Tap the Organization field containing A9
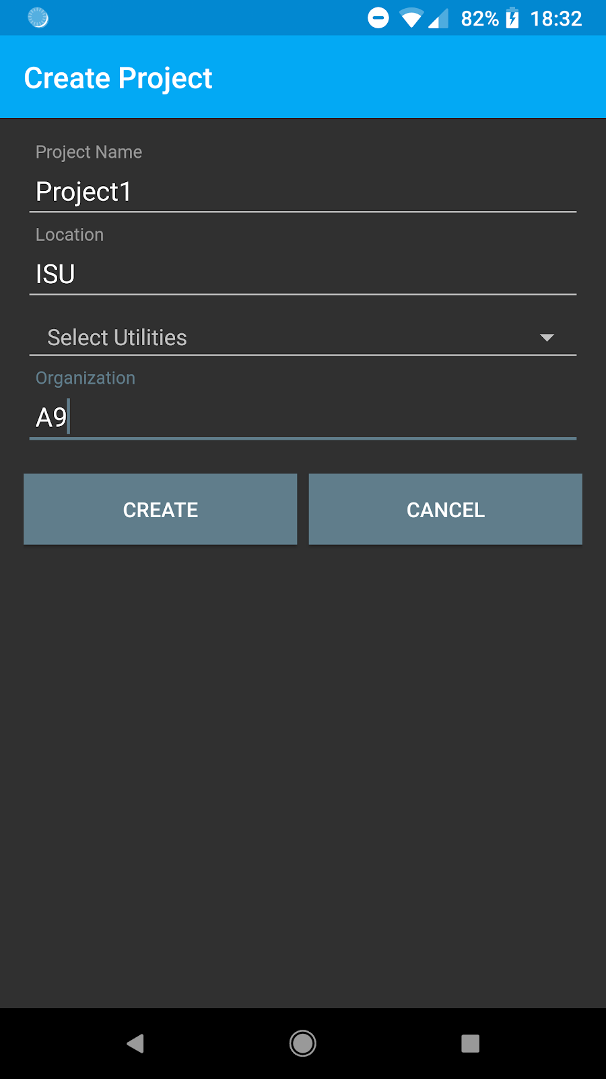The image size is (606, 1079). 303,418
